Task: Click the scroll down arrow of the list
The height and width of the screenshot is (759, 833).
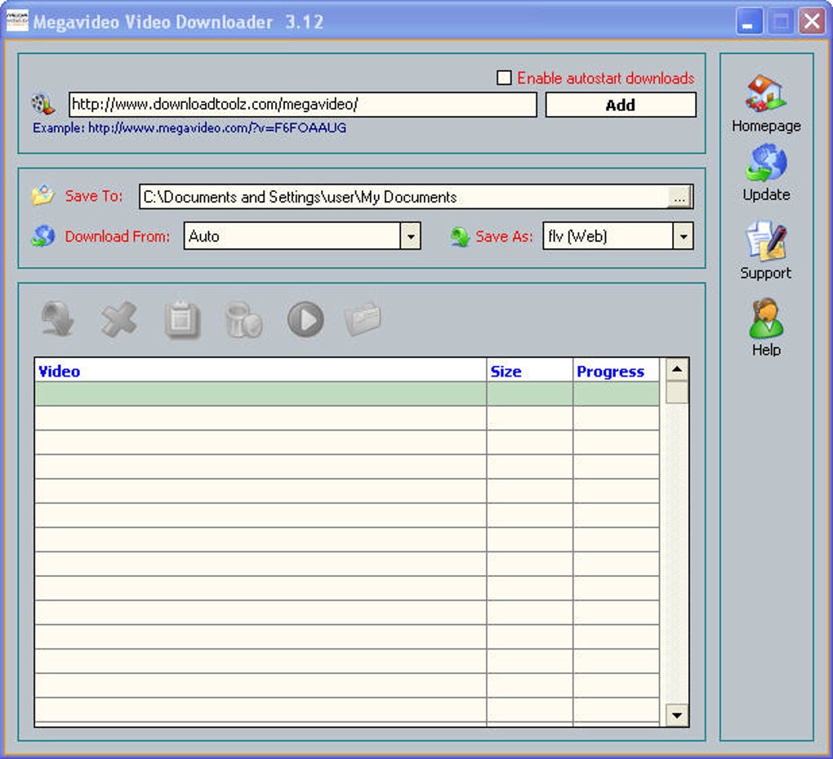Action: (x=677, y=715)
